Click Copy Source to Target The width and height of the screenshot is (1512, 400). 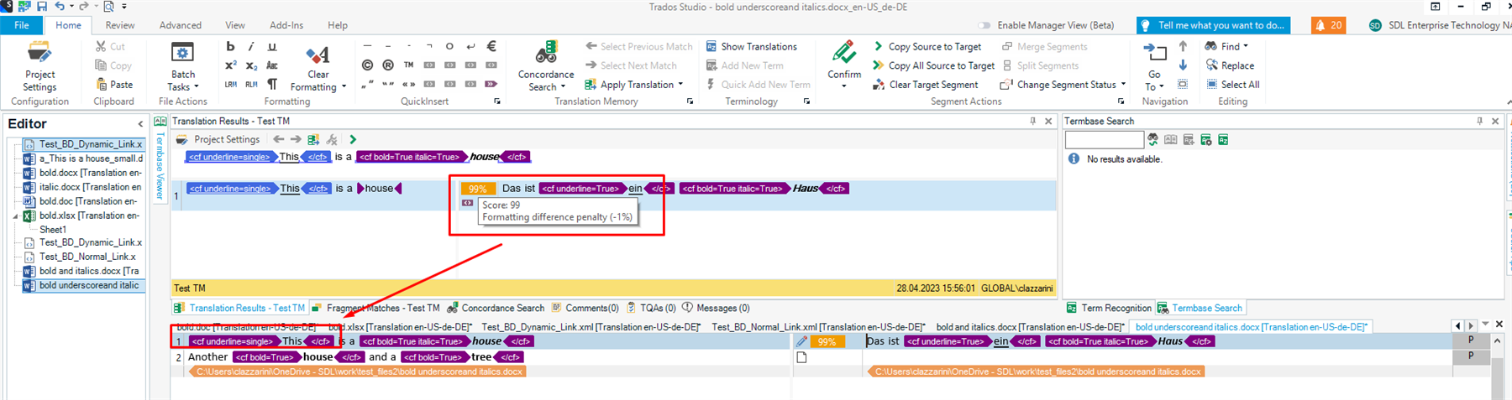pos(927,47)
